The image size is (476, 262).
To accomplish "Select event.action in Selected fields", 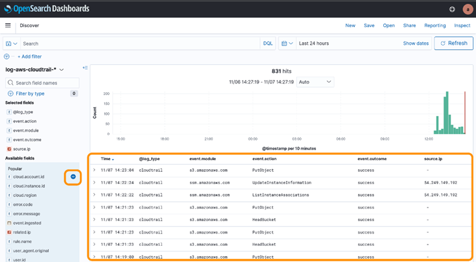I will (25, 121).
